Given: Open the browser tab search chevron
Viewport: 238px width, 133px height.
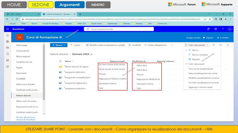Looking at the screenshot, I should click(209, 14).
